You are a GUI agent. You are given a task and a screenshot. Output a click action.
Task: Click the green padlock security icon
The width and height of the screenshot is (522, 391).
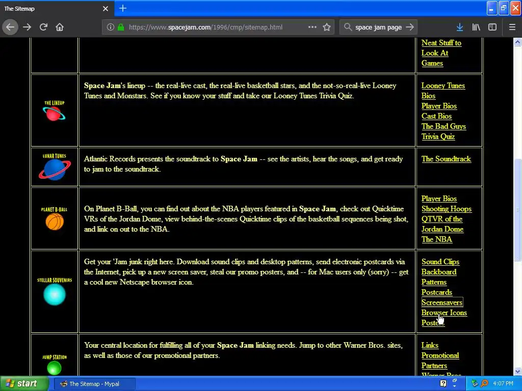pos(121,27)
